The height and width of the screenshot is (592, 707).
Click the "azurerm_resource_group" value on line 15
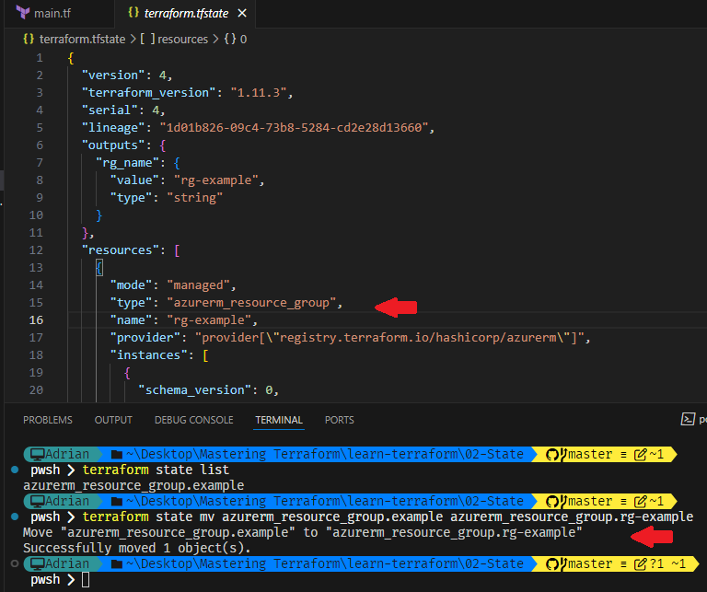251,303
